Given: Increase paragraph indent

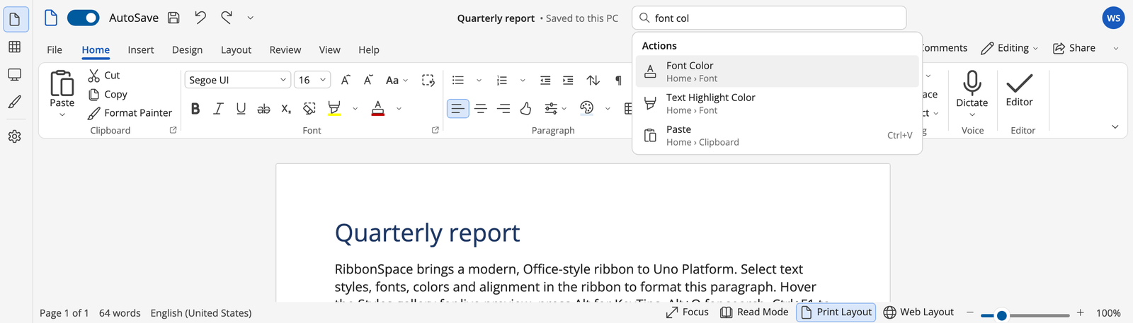Looking at the screenshot, I should [568, 80].
